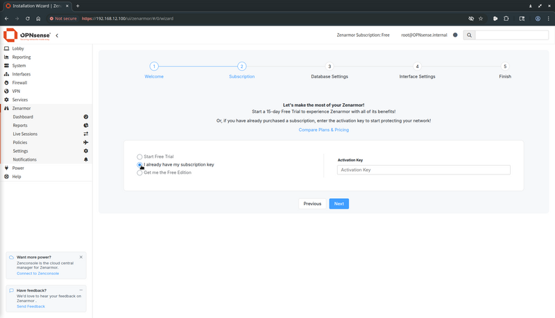The width and height of the screenshot is (555, 318).
Task: Click the Dashboard gauge icon
Action: point(85,116)
